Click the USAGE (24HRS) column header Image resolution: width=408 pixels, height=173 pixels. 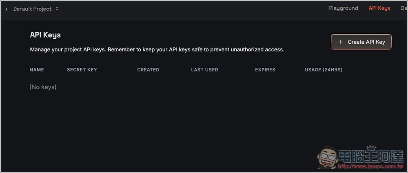point(324,70)
